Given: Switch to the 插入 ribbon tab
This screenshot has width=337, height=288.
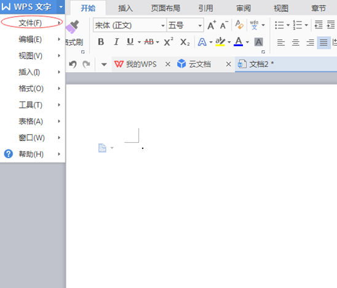Looking at the screenshot, I should (x=125, y=9).
